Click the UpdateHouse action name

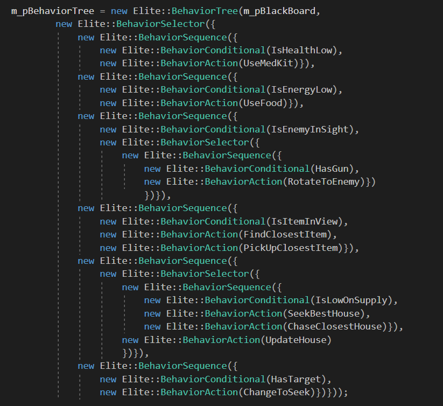pos(296,340)
